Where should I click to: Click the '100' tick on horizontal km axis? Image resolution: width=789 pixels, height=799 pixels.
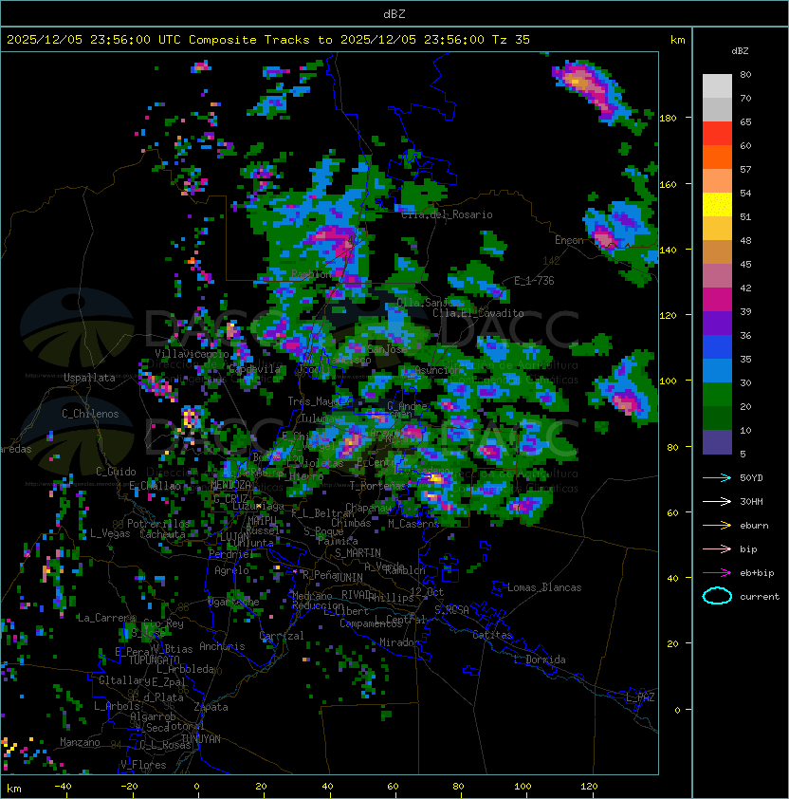pyautogui.click(x=523, y=787)
